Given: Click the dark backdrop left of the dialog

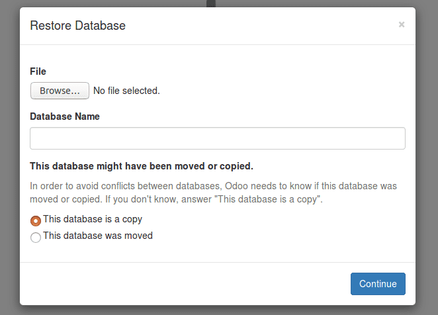Looking at the screenshot, I should coord(9,159).
